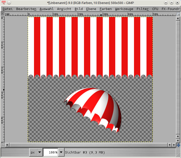The height and width of the screenshot is (158, 181).
Task: Open the Werkzeuge menu
Action: [x=124, y=9]
